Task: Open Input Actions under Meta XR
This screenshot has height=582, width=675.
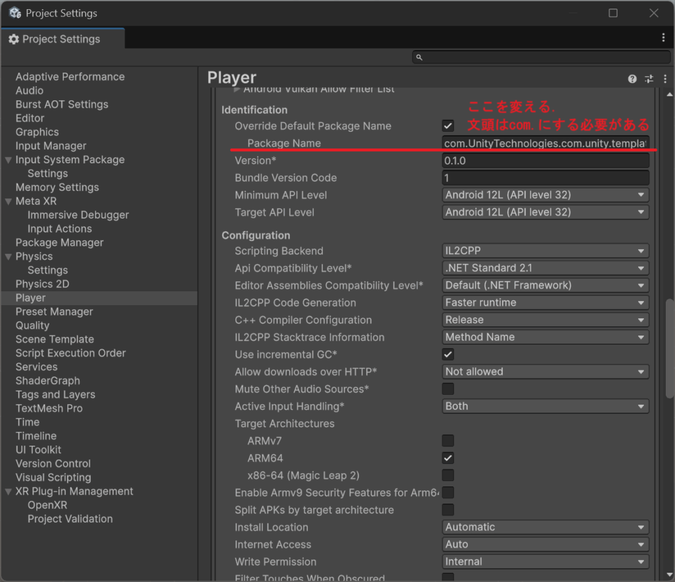Action: [x=59, y=229]
